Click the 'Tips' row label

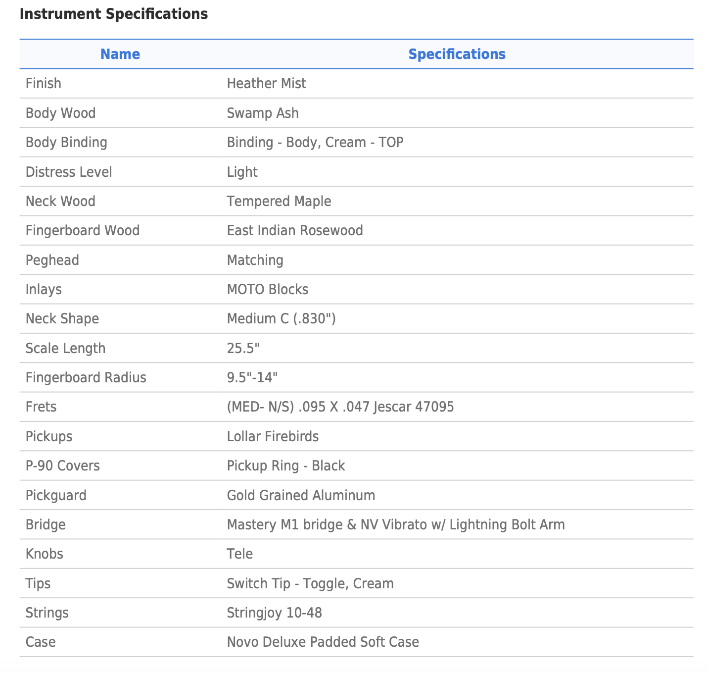click(x=38, y=583)
